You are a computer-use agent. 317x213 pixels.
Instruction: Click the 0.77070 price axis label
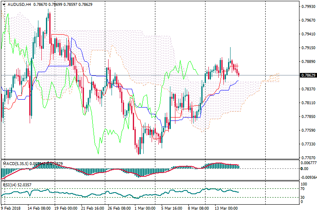coord(308,158)
